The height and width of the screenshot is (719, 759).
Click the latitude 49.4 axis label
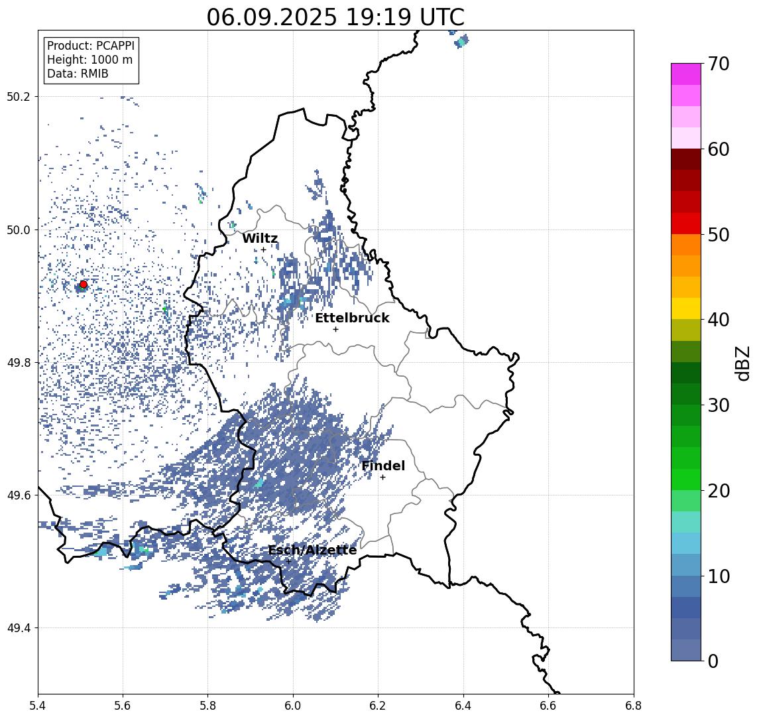[x=18, y=628]
